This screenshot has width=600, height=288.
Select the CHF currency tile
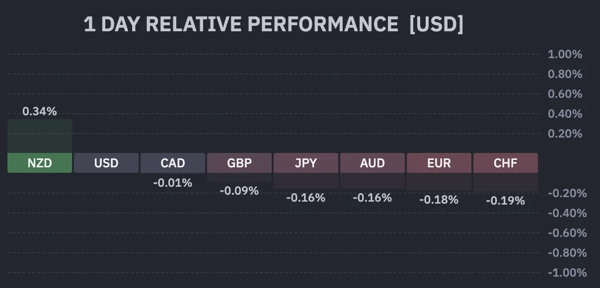[x=506, y=163]
